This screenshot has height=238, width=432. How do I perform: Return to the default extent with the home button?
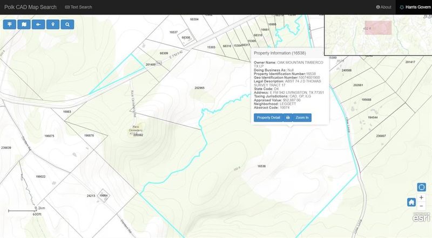point(411,202)
